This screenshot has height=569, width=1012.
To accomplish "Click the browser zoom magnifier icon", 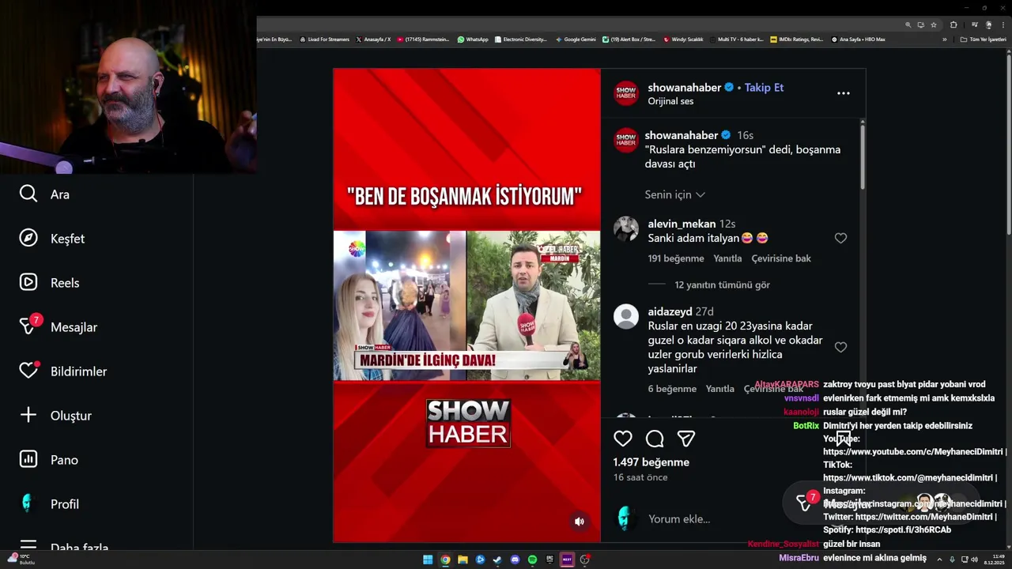I will tap(908, 24).
